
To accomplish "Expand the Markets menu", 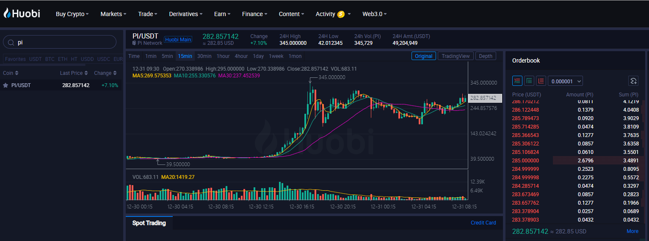I will coord(113,14).
